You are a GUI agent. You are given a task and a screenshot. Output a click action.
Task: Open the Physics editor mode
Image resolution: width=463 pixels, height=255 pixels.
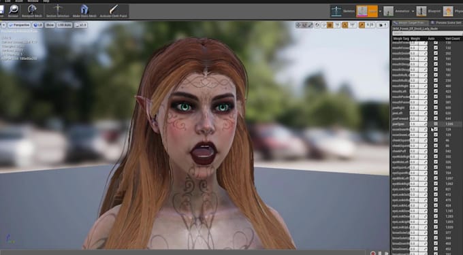click(x=453, y=11)
